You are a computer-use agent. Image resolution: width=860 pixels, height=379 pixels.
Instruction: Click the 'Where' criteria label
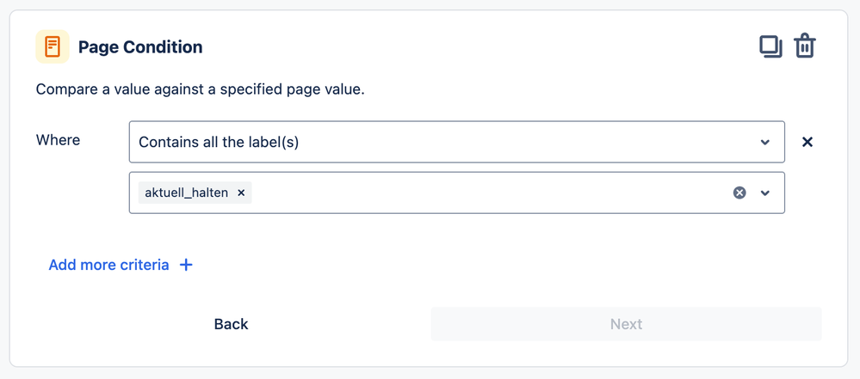[58, 140]
